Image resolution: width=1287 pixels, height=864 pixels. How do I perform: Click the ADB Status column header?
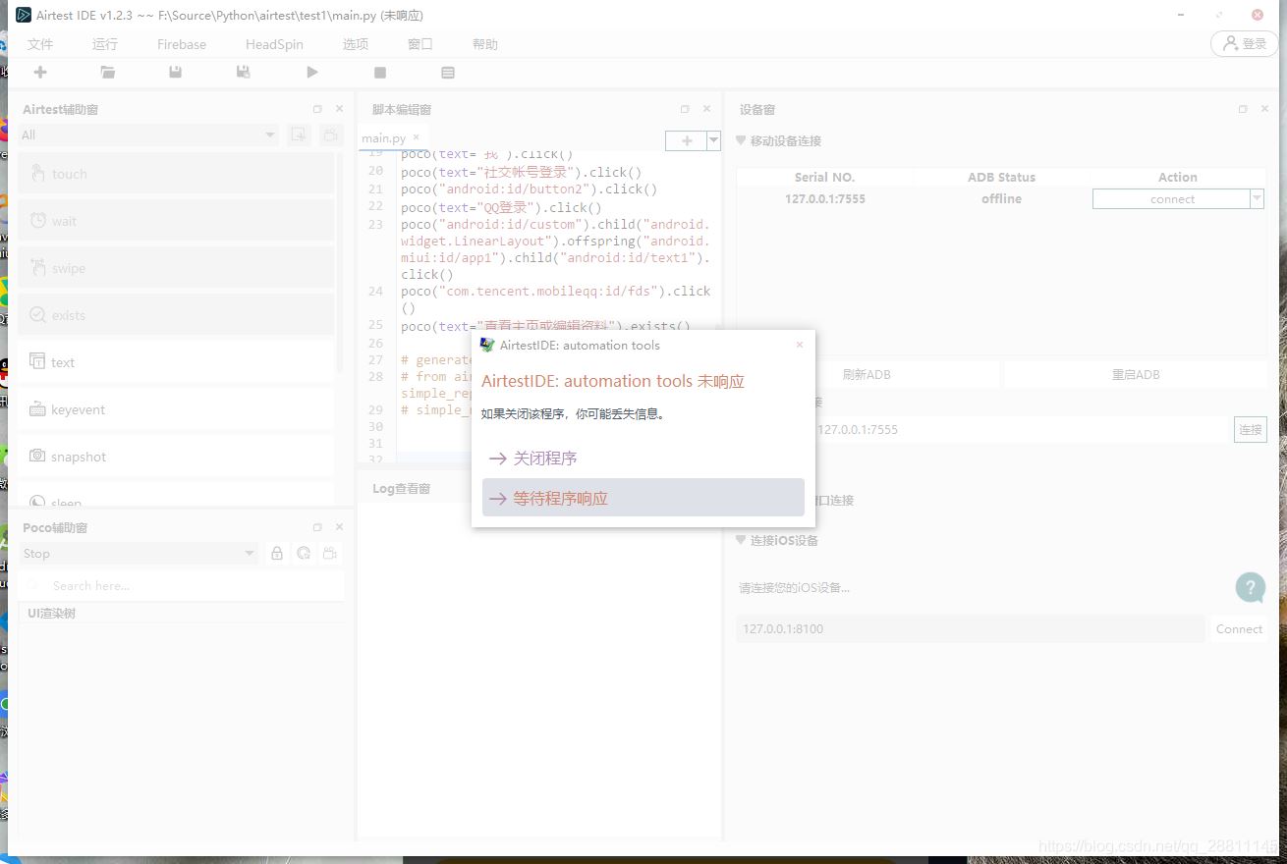(x=1001, y=178)
